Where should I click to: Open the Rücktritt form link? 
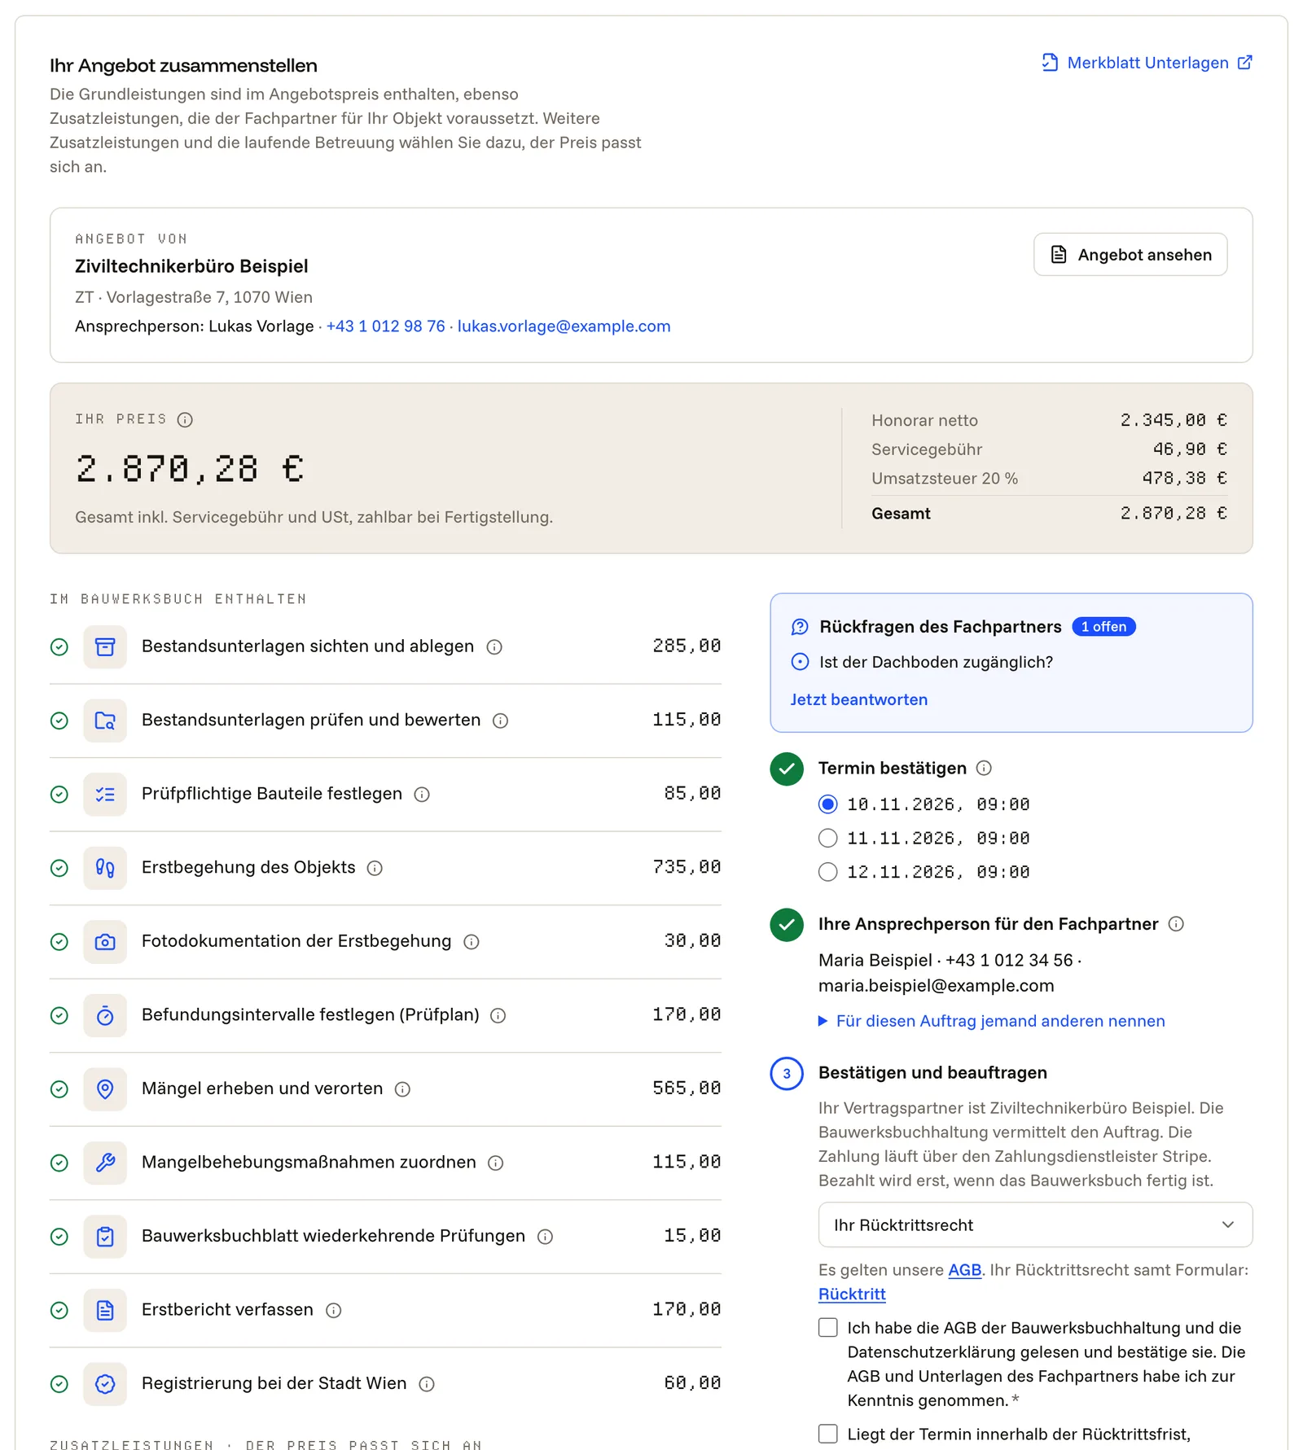click(852, 1294)
